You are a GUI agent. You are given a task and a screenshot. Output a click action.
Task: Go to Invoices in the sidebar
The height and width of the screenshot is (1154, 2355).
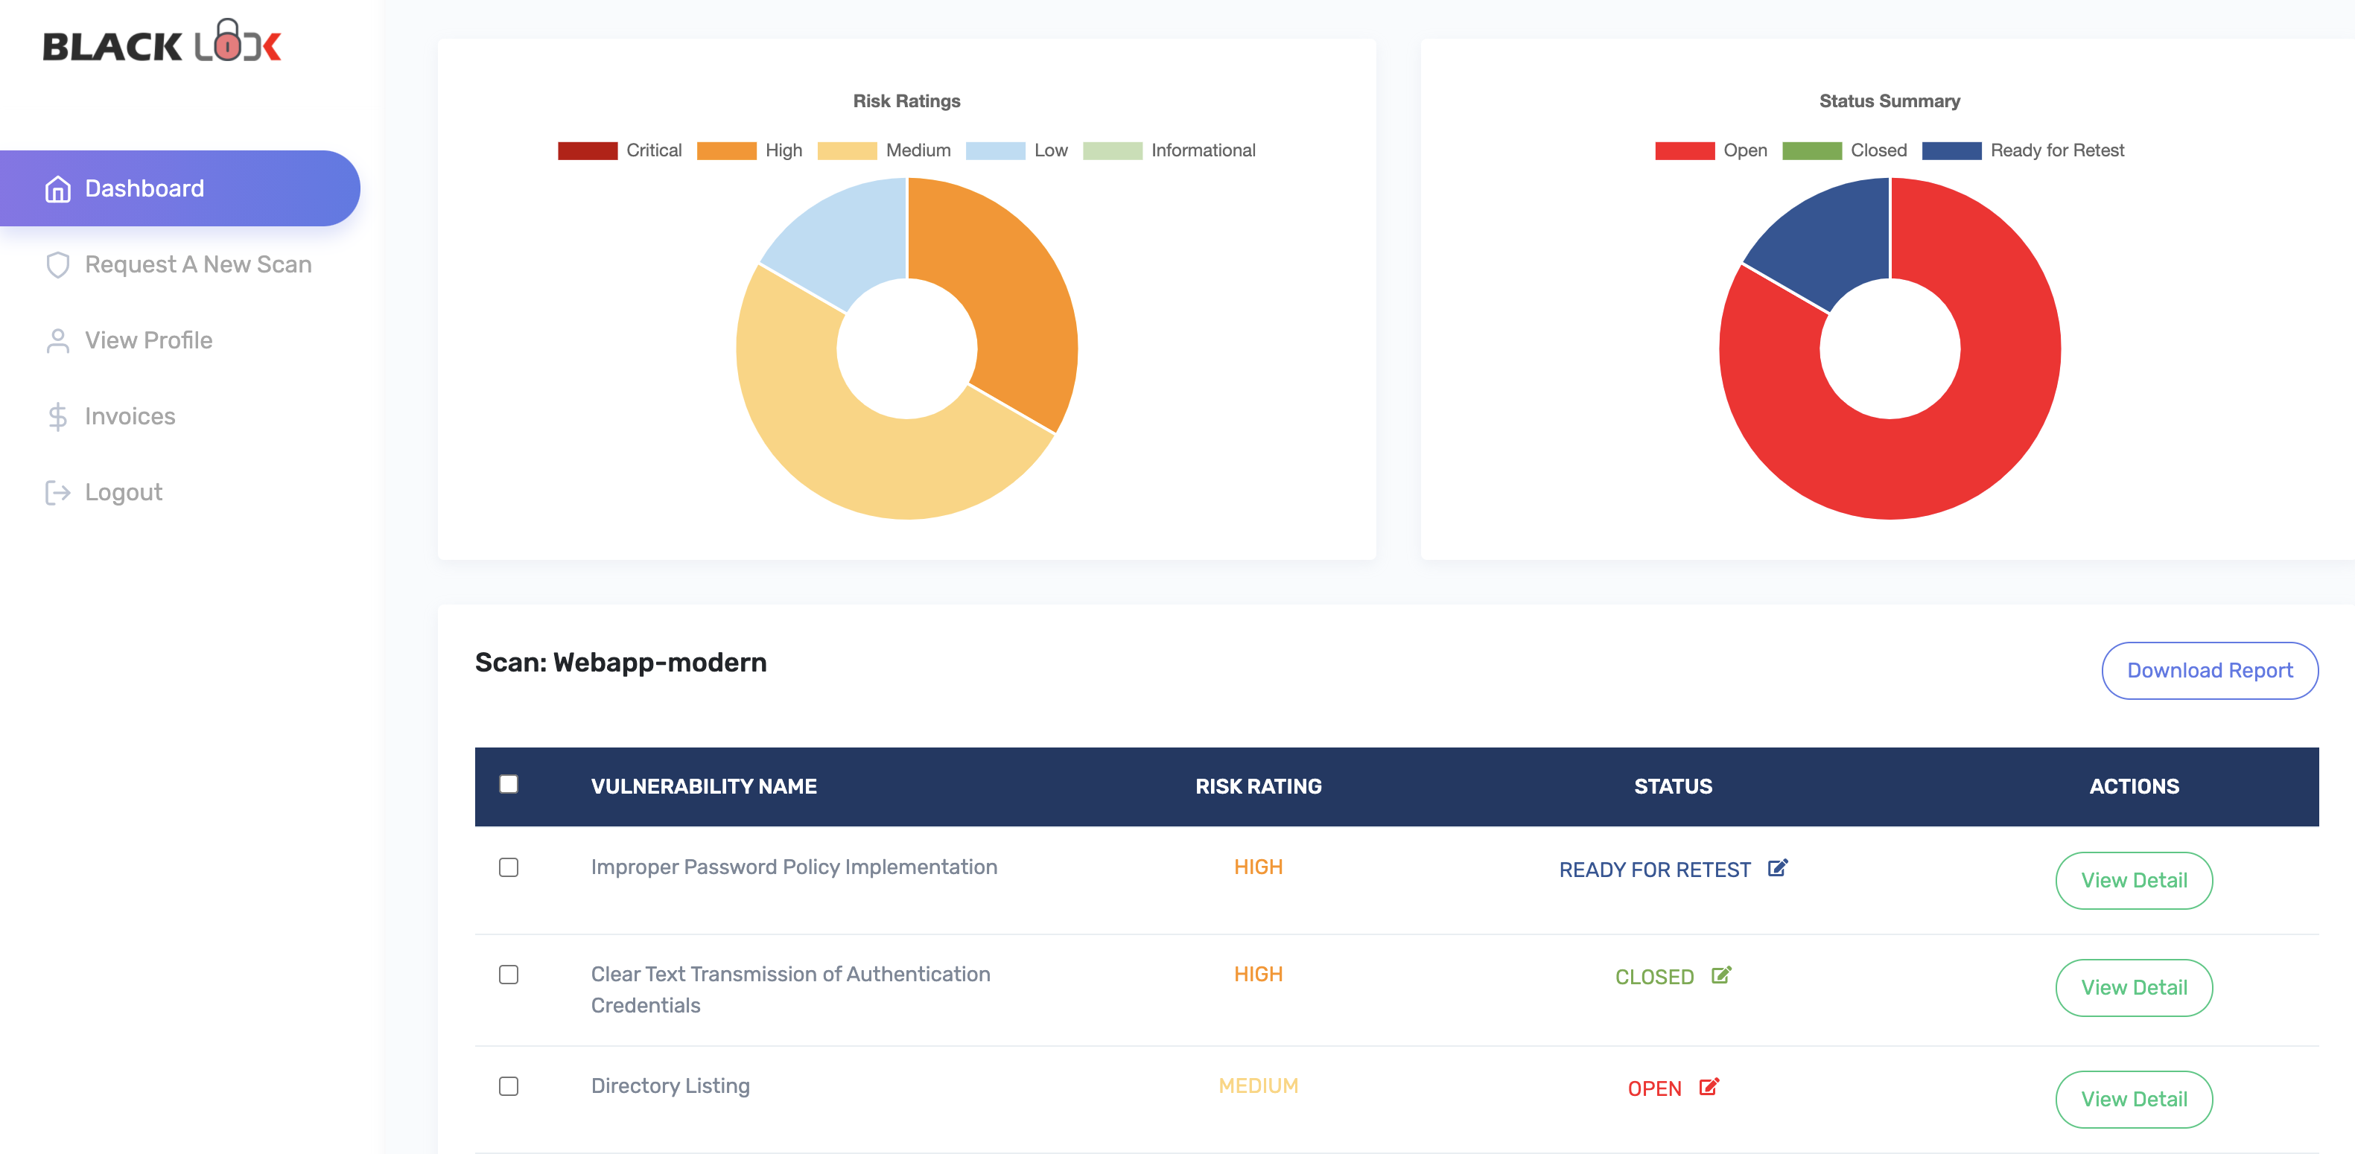tap(130, 417)
